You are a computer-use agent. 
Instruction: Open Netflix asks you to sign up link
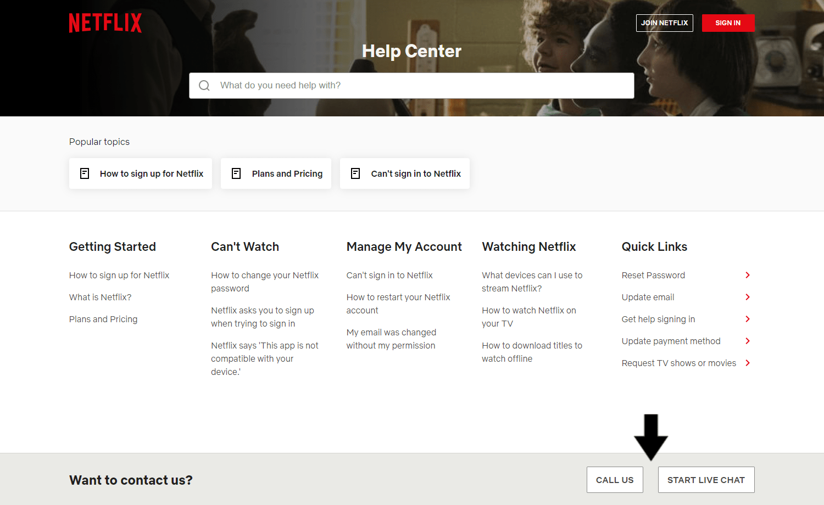tap(263, 317)
